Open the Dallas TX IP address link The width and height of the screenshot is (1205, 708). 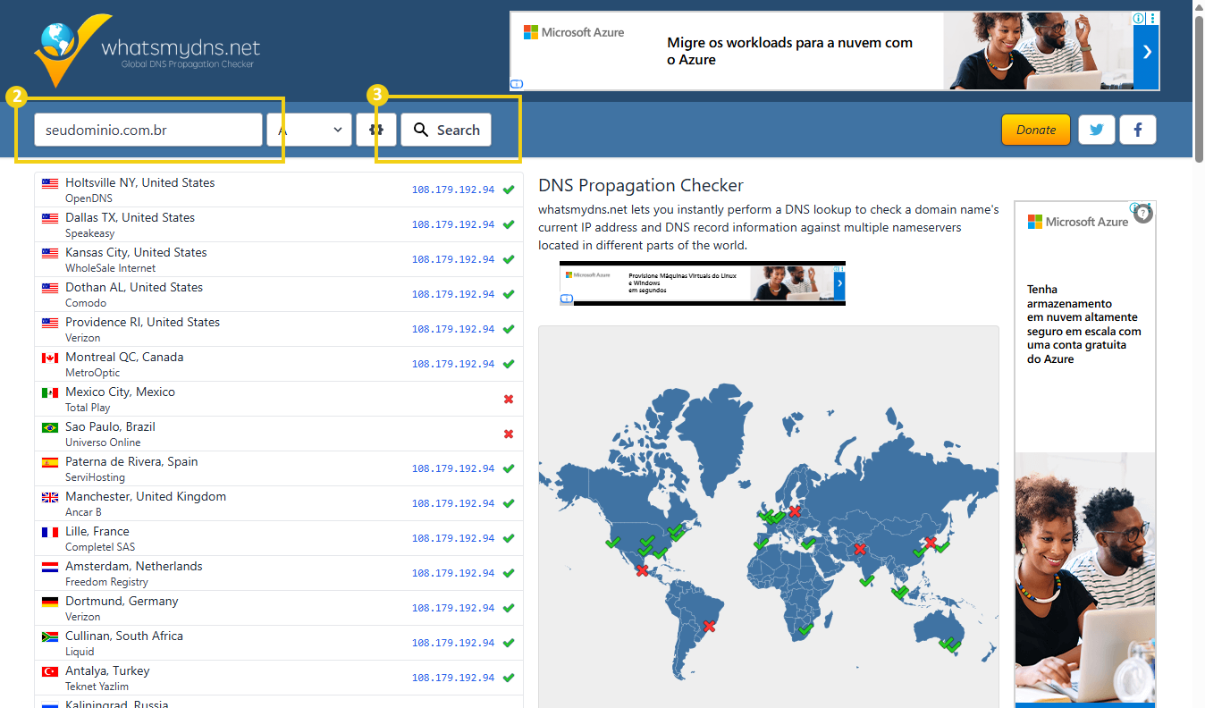(452, 224)
